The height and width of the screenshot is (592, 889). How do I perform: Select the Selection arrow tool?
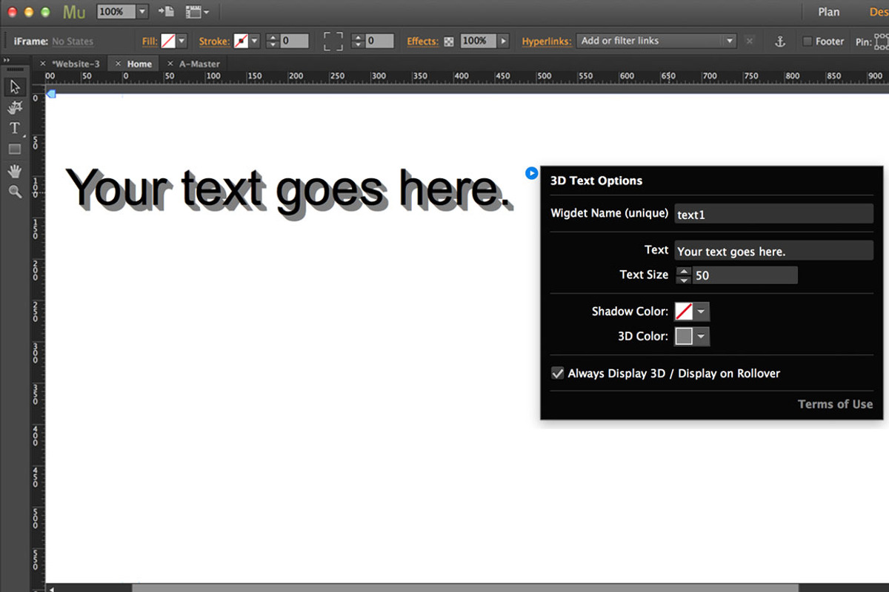(x=15, y=87)
